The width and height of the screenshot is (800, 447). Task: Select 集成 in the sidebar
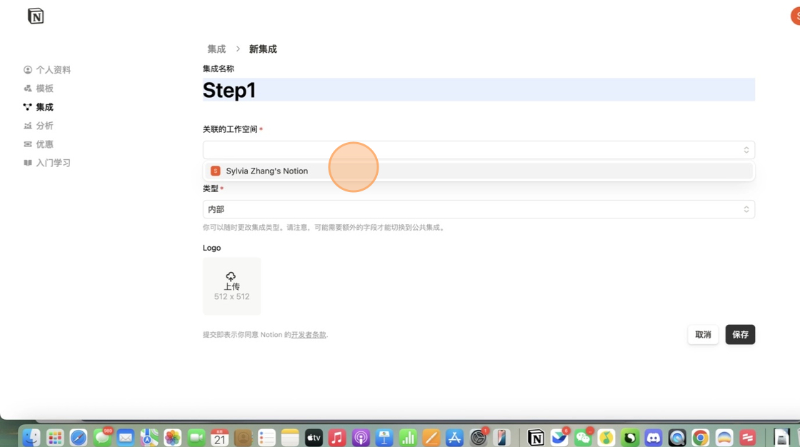(x=39, y=107)
